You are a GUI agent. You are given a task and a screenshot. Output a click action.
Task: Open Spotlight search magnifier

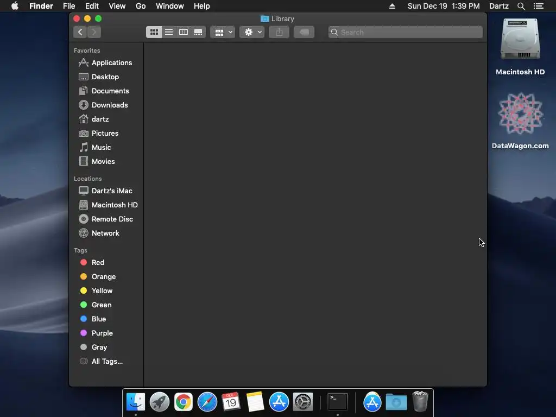pos(521,6)
